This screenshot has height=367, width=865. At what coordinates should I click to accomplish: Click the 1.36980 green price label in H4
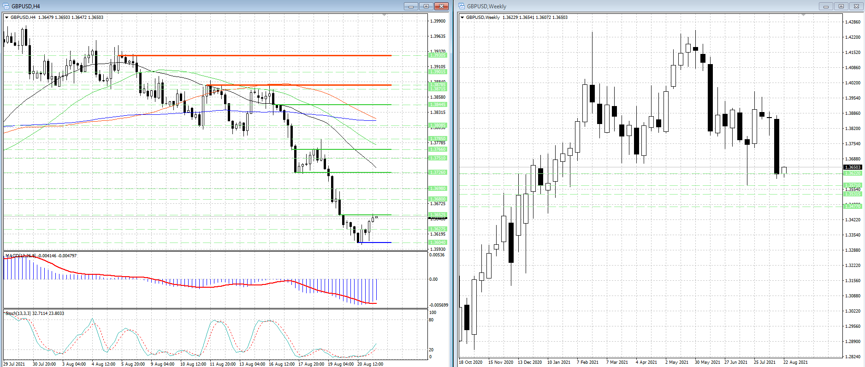438,189
